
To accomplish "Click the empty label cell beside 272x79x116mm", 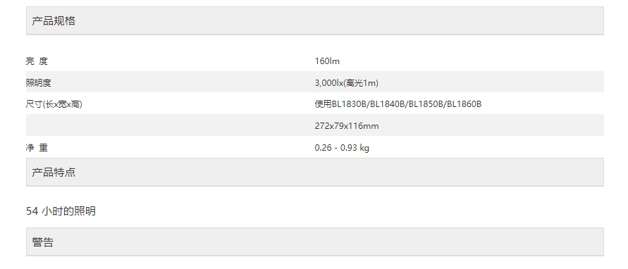I will [x=171, y=125].
